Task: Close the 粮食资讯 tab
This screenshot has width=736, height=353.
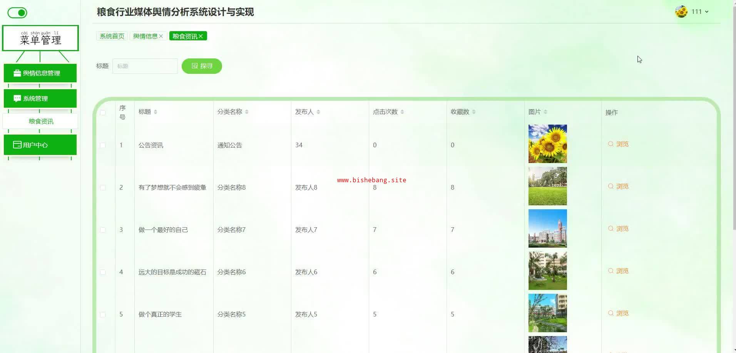Action: [201, 36]
